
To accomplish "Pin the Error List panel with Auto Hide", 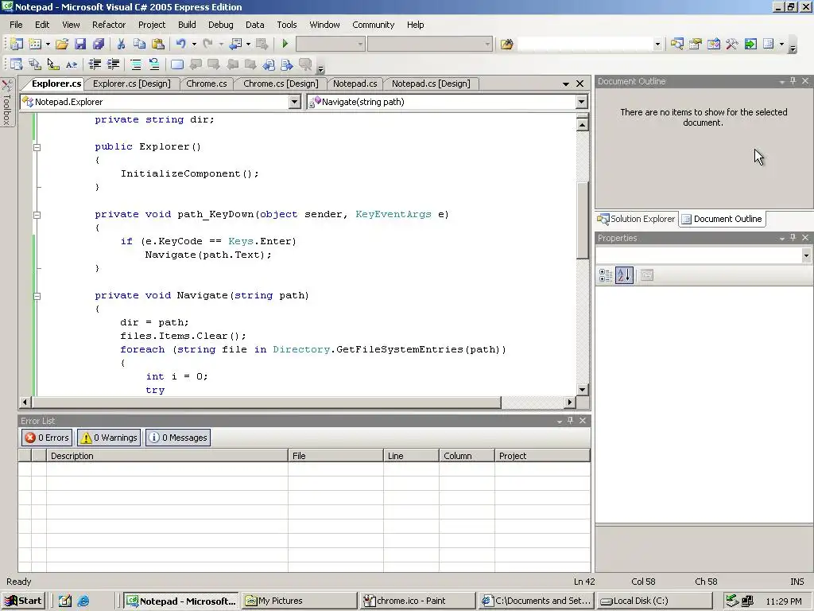I will 571,420.
